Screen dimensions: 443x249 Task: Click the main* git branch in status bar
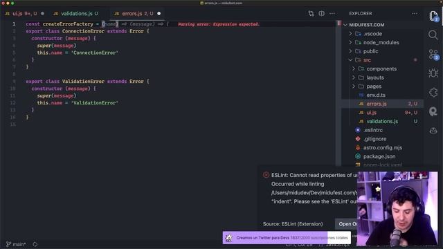[x=16, y=244]
